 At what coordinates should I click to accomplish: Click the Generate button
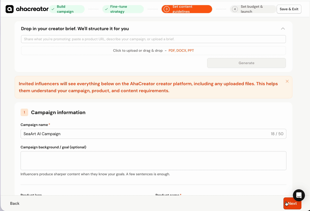(246, 63)
